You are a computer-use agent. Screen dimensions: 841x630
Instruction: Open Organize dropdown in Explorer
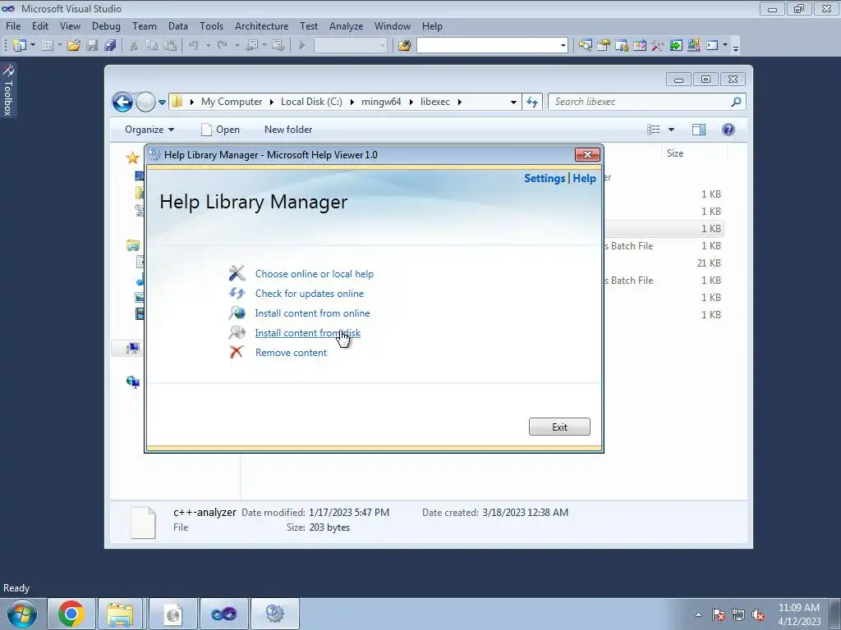click(149, 130)
